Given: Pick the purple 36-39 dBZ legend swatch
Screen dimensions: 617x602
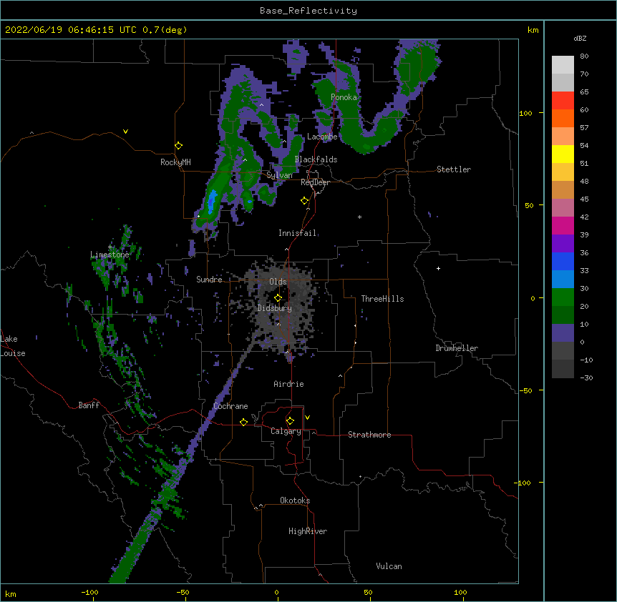Looking at the screenshot, I should click(563, 244).
